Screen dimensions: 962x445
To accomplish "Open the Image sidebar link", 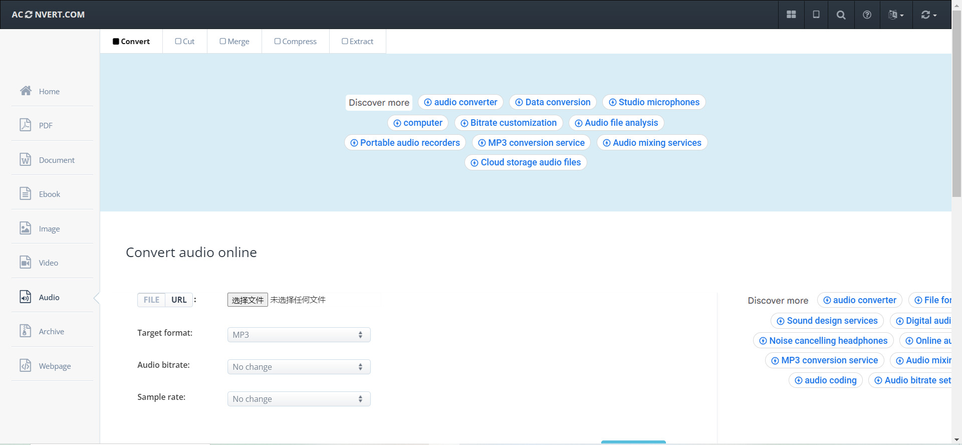I will point(49,229).
